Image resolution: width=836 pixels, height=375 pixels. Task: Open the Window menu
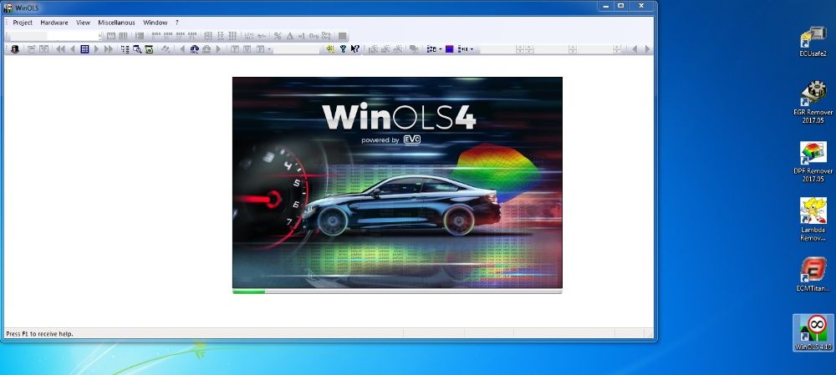pos(155,23)
